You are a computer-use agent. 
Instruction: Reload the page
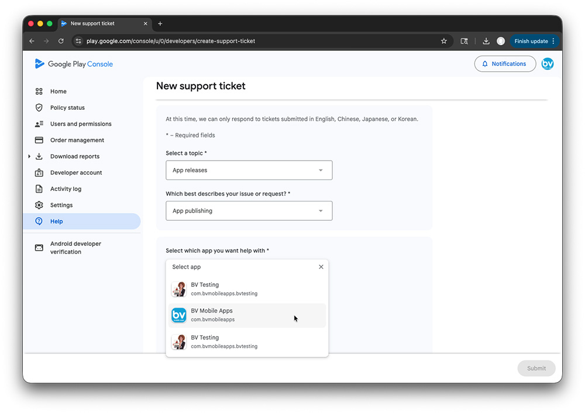[x=61, y=41]
